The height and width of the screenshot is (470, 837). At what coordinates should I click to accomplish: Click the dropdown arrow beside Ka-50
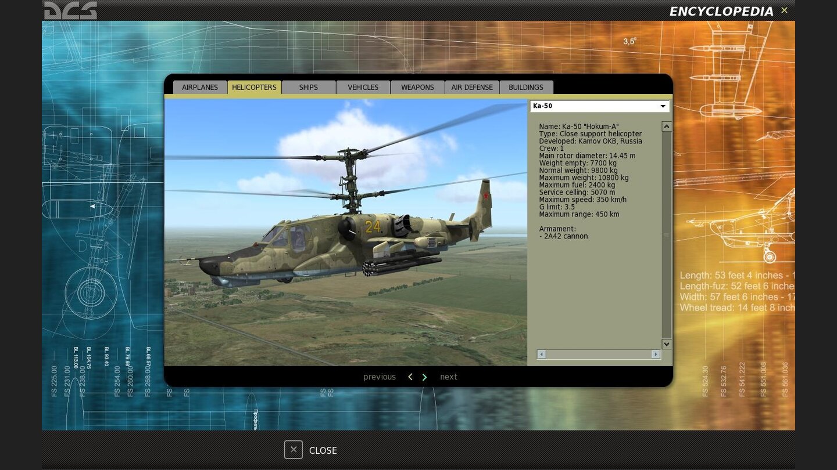663,106
